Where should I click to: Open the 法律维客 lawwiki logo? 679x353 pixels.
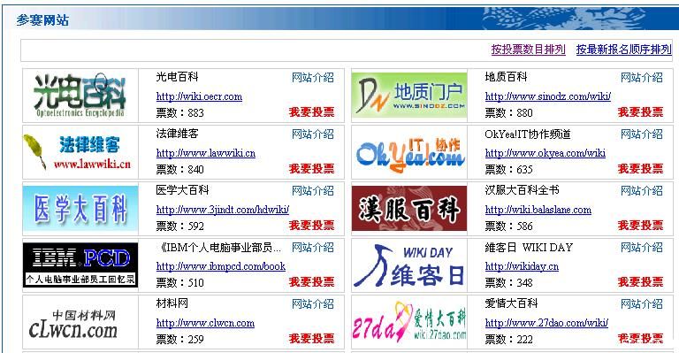click(x=80, y=152)
